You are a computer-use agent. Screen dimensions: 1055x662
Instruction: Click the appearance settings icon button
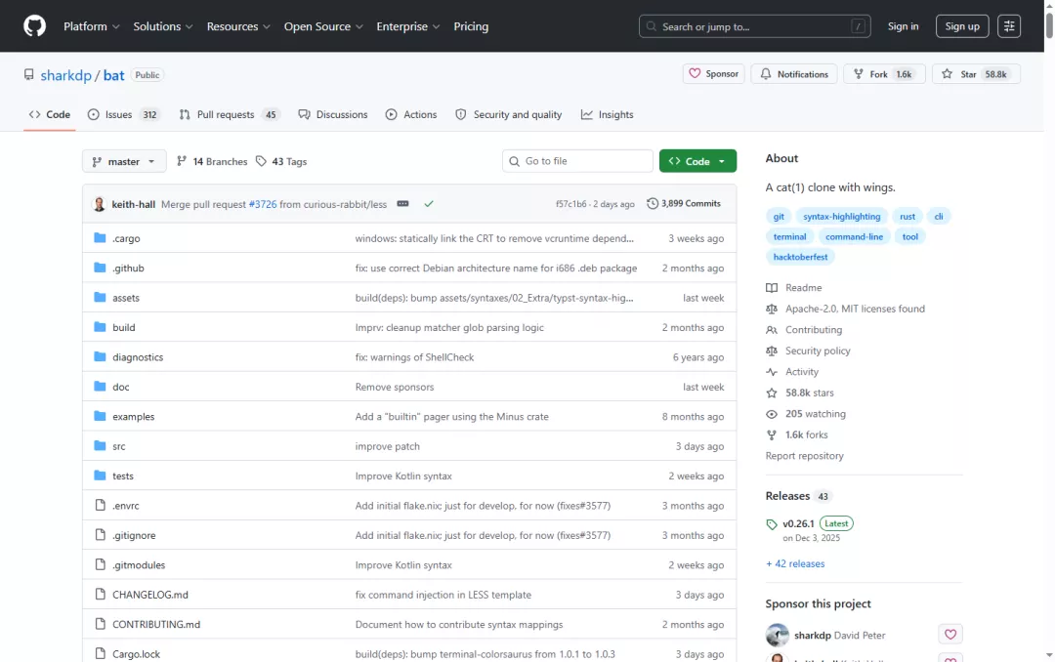click(1008, 26)
